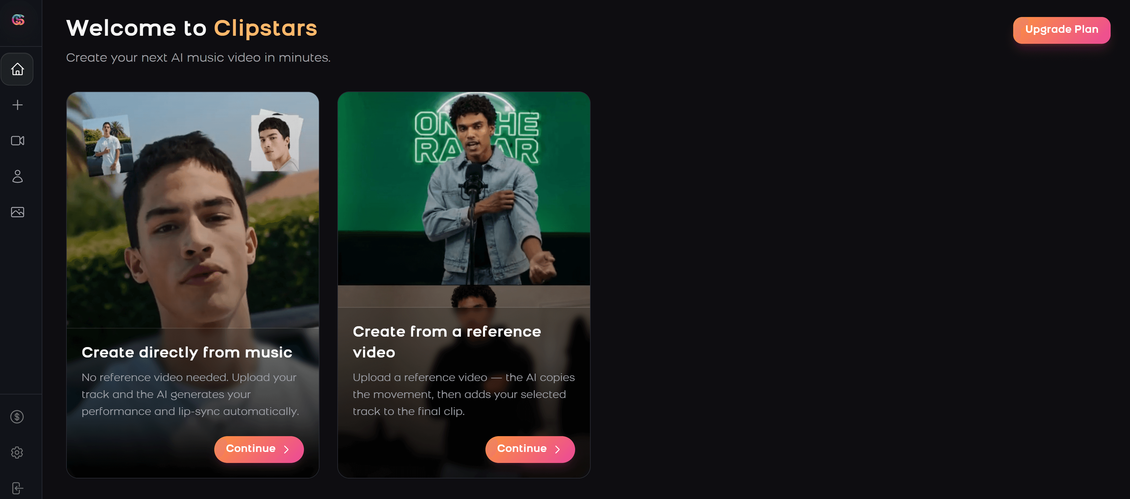1130x499 pixels.
Task: Click the plus create-new icon
Action: coord(18,105)
